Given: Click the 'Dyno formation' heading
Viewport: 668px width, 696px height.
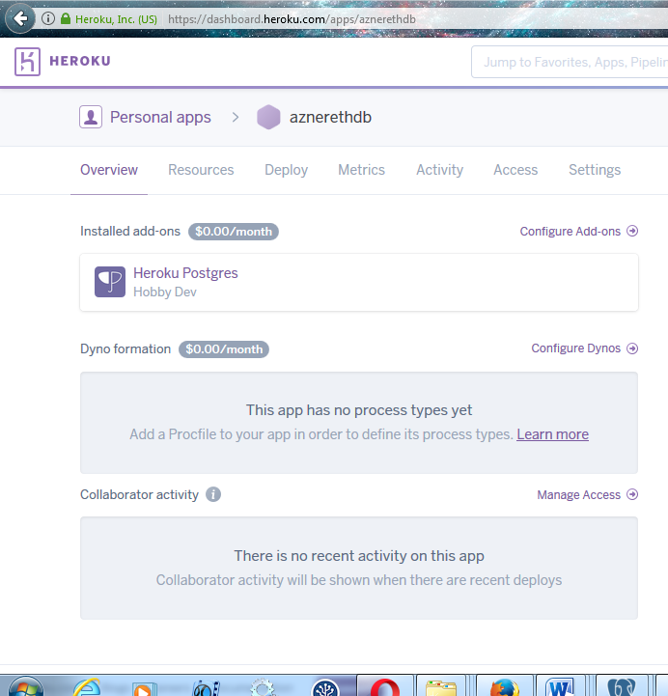Looking at the screenshot, I should [x=125, y=348].
